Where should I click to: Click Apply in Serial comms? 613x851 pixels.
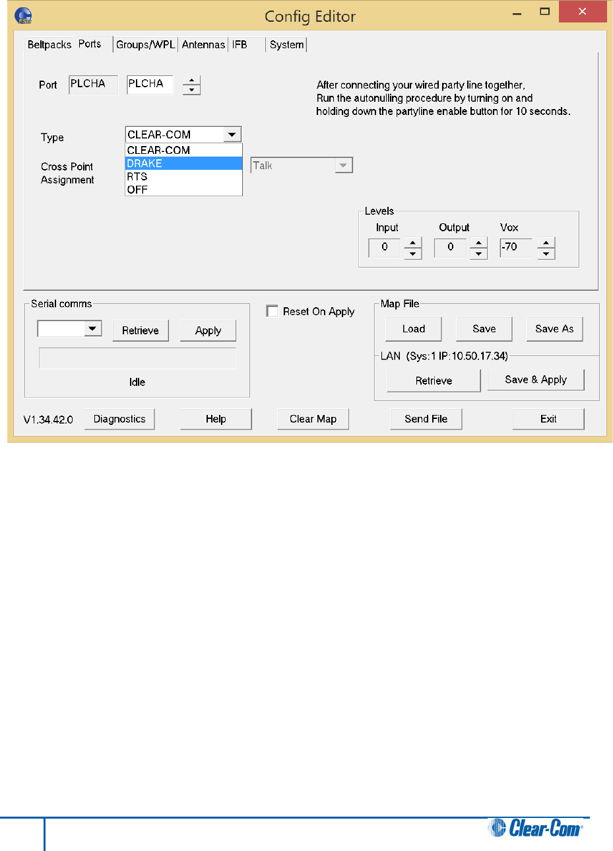[208, 330]
